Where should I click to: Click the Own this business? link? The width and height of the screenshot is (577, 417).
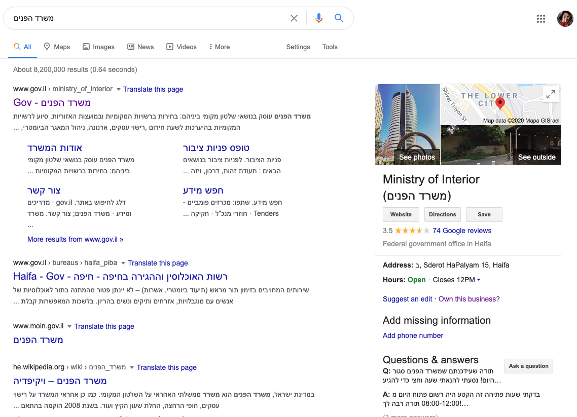click(469, 299)
